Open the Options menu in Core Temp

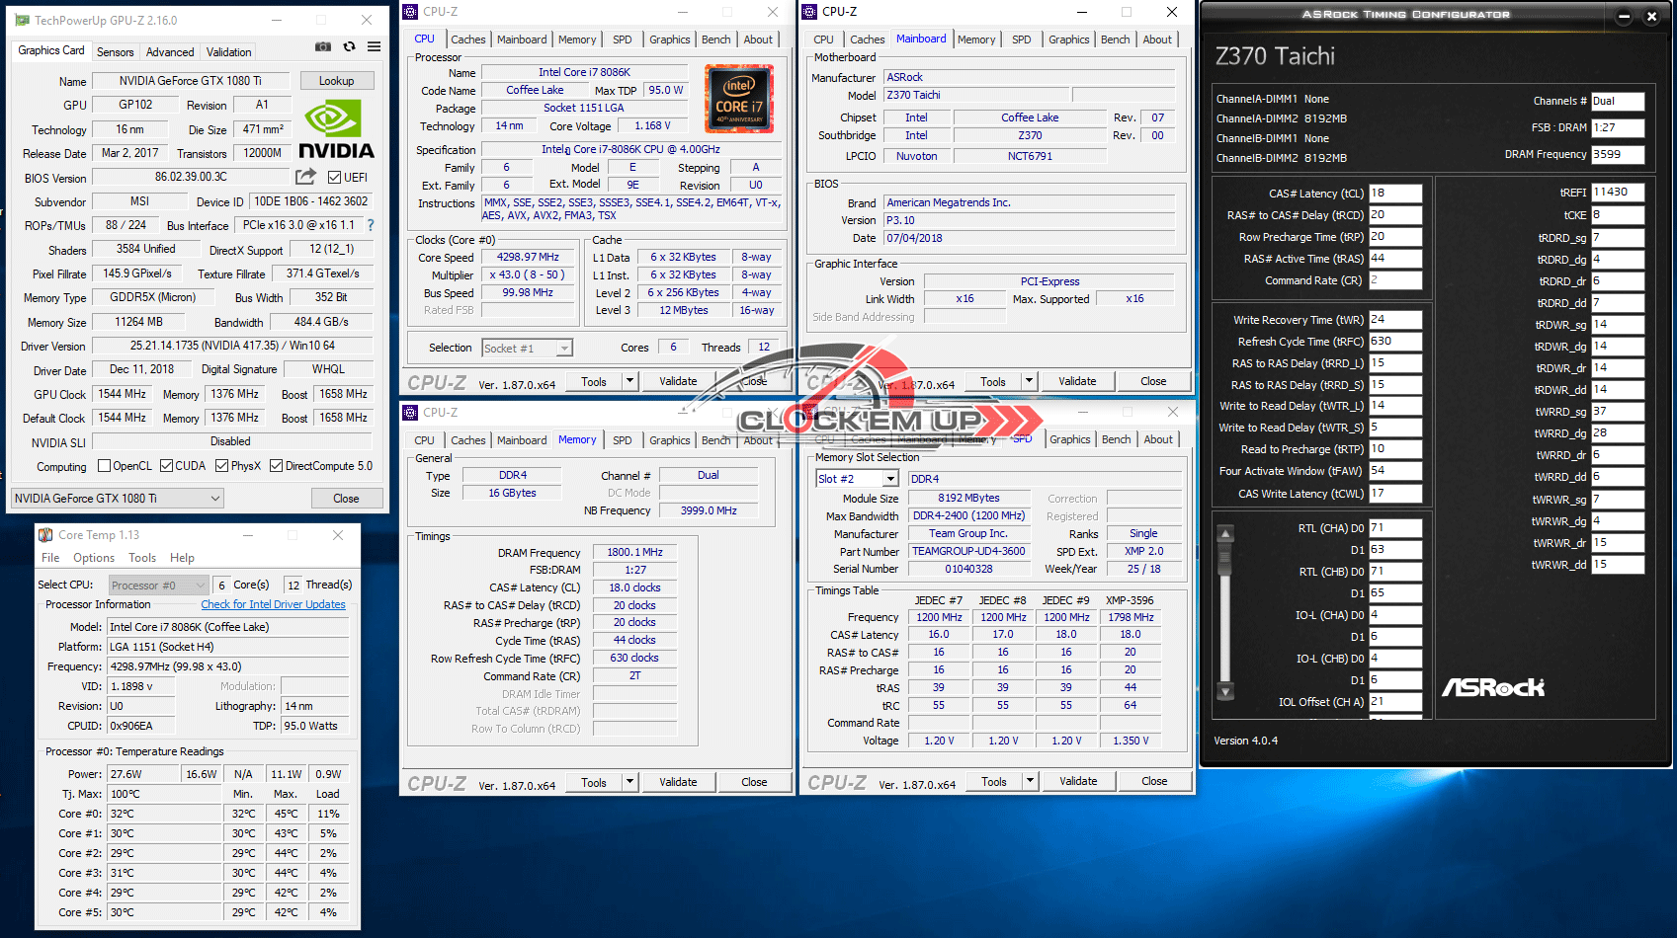point(94,558)
